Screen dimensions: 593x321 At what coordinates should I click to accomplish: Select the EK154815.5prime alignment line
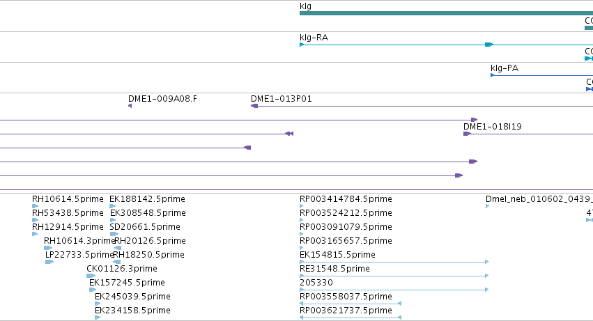point(394,262)
